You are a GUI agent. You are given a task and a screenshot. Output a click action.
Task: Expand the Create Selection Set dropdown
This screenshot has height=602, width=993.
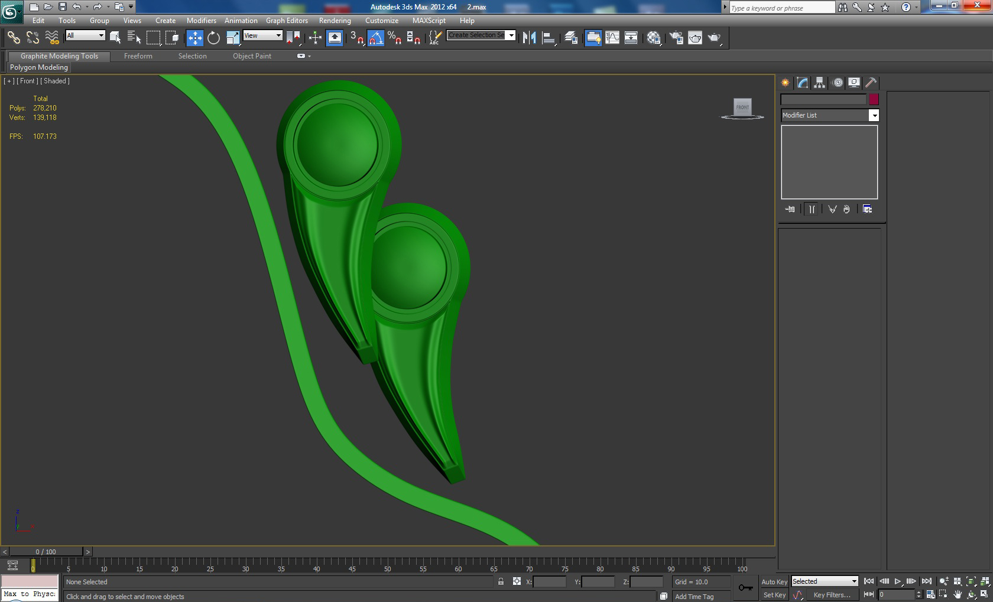pos(511,35)
